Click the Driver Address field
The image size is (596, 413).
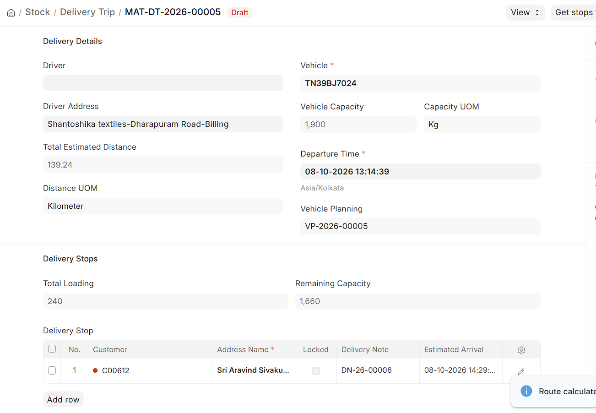(163, 124)
